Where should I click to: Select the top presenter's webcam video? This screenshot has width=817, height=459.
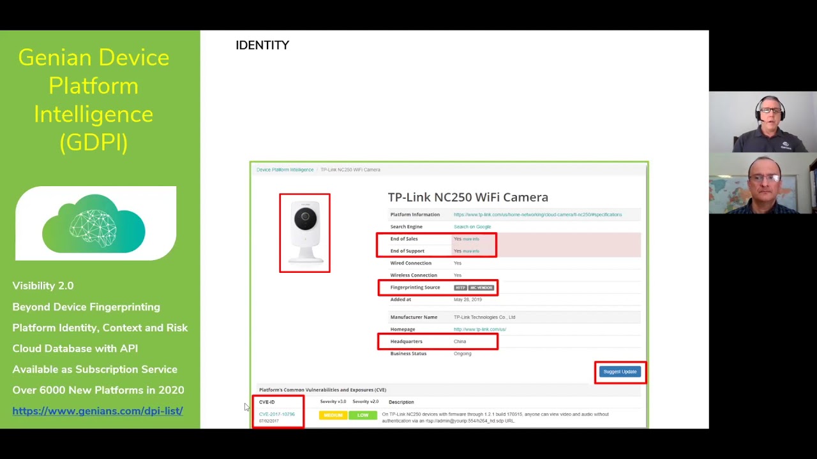pos(763,122)
